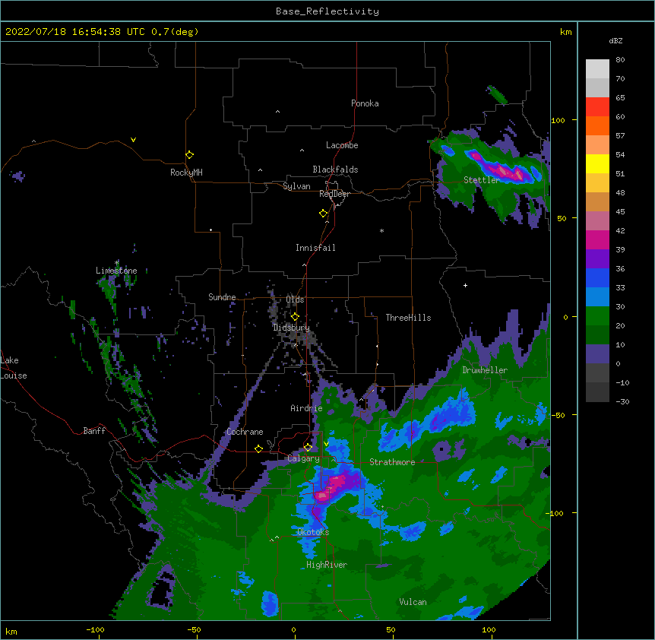Click the Drumheller town label

485,370
